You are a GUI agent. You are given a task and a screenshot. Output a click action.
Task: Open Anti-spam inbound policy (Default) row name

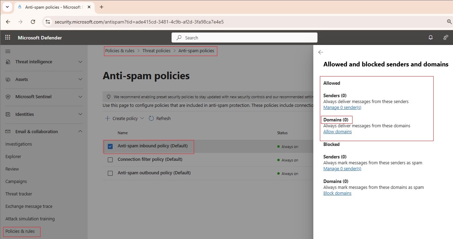click(x=153, y=146)
